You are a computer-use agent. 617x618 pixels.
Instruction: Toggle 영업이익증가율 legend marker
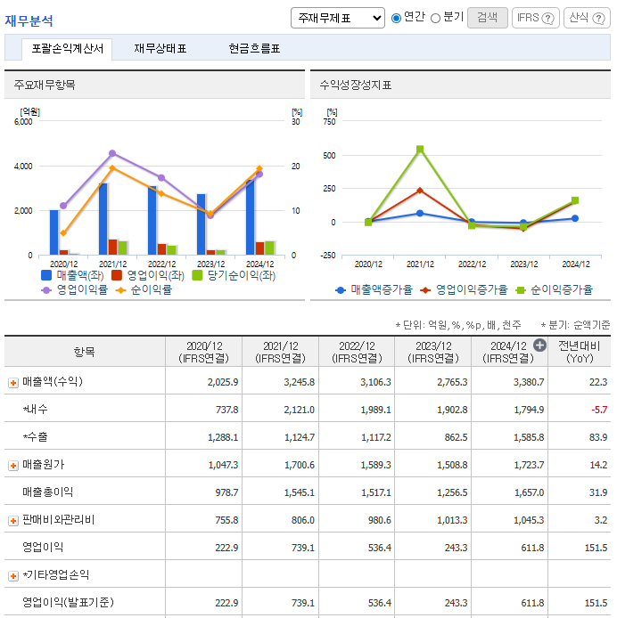point(425,290)
